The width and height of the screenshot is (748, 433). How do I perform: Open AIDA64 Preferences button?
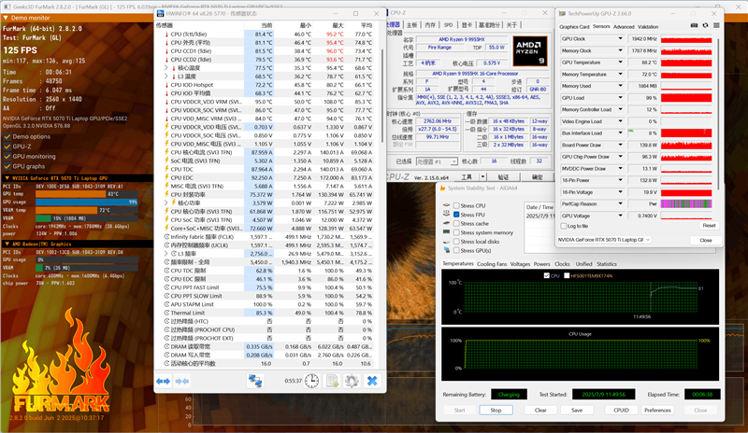657,410
